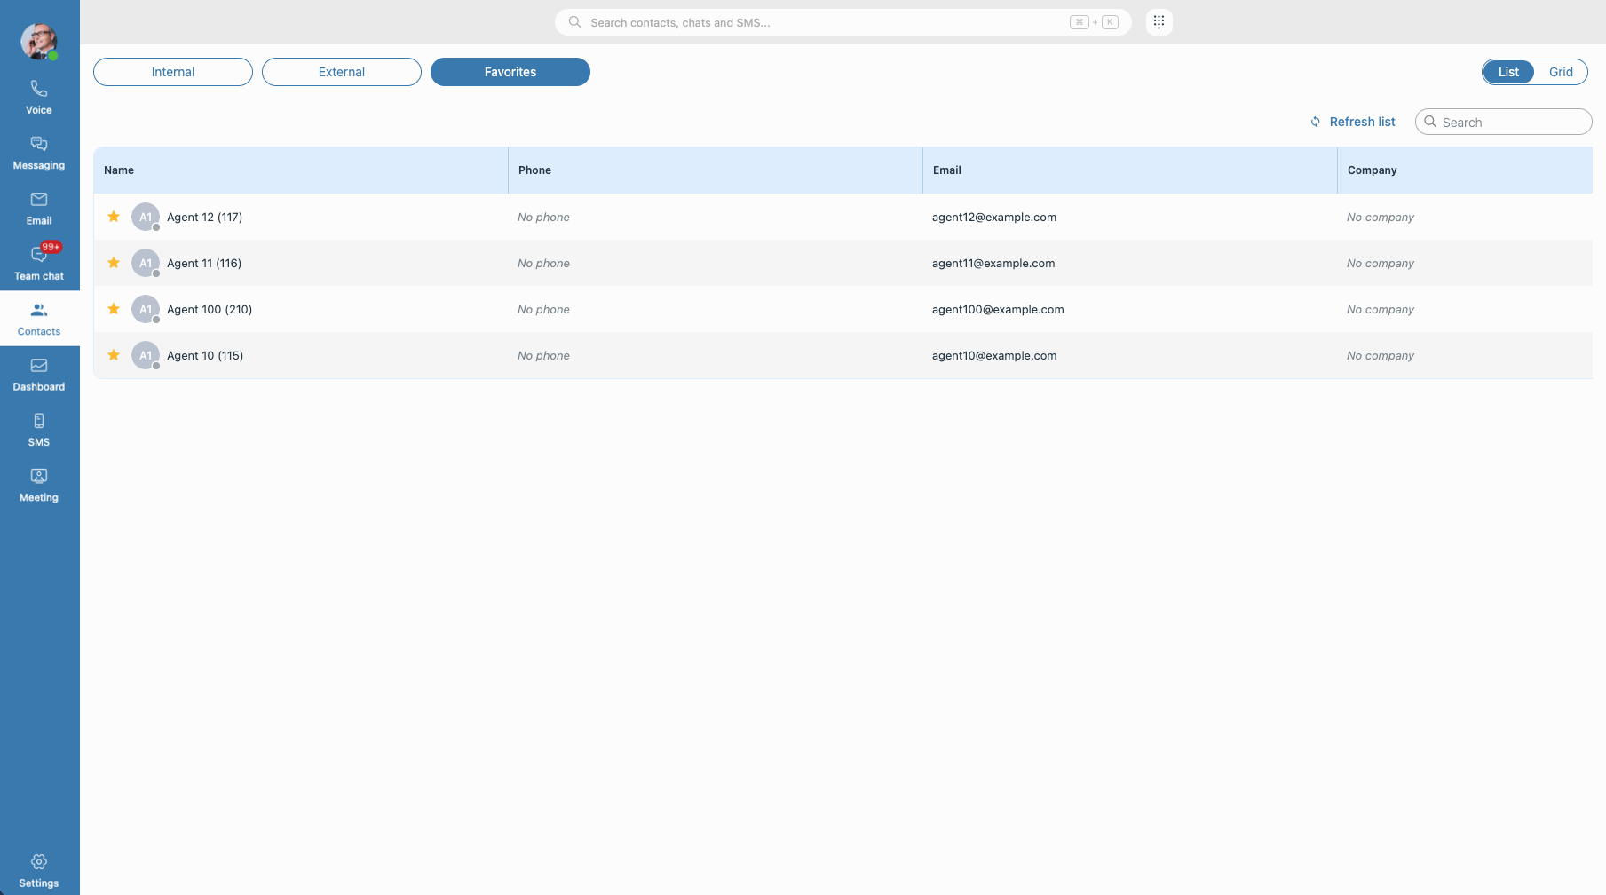Toggle favorite star for Agent 100 (210)

click(114, 309)
